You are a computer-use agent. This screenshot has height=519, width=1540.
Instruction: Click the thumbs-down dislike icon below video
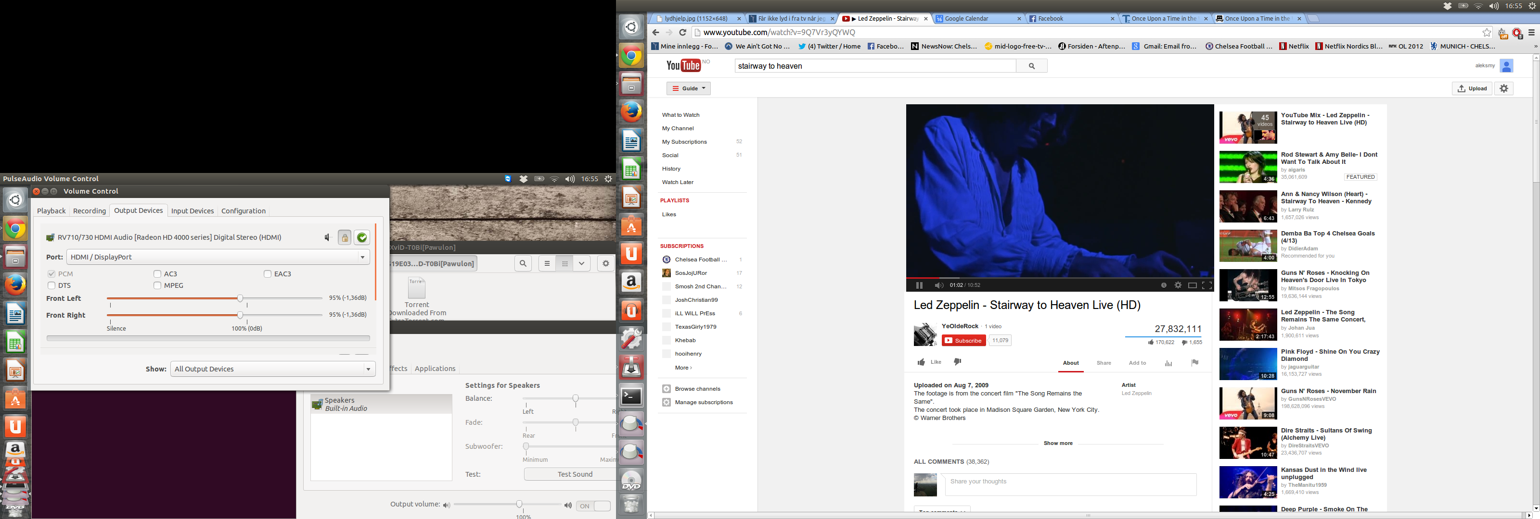pyautogui.click(x=957, y=362)
